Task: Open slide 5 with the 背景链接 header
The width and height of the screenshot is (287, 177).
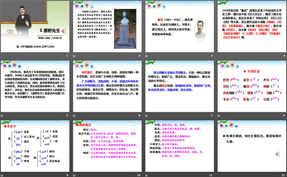Action: [36, 86]
